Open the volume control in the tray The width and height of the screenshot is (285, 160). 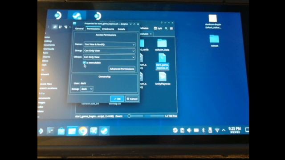point(189,130)
